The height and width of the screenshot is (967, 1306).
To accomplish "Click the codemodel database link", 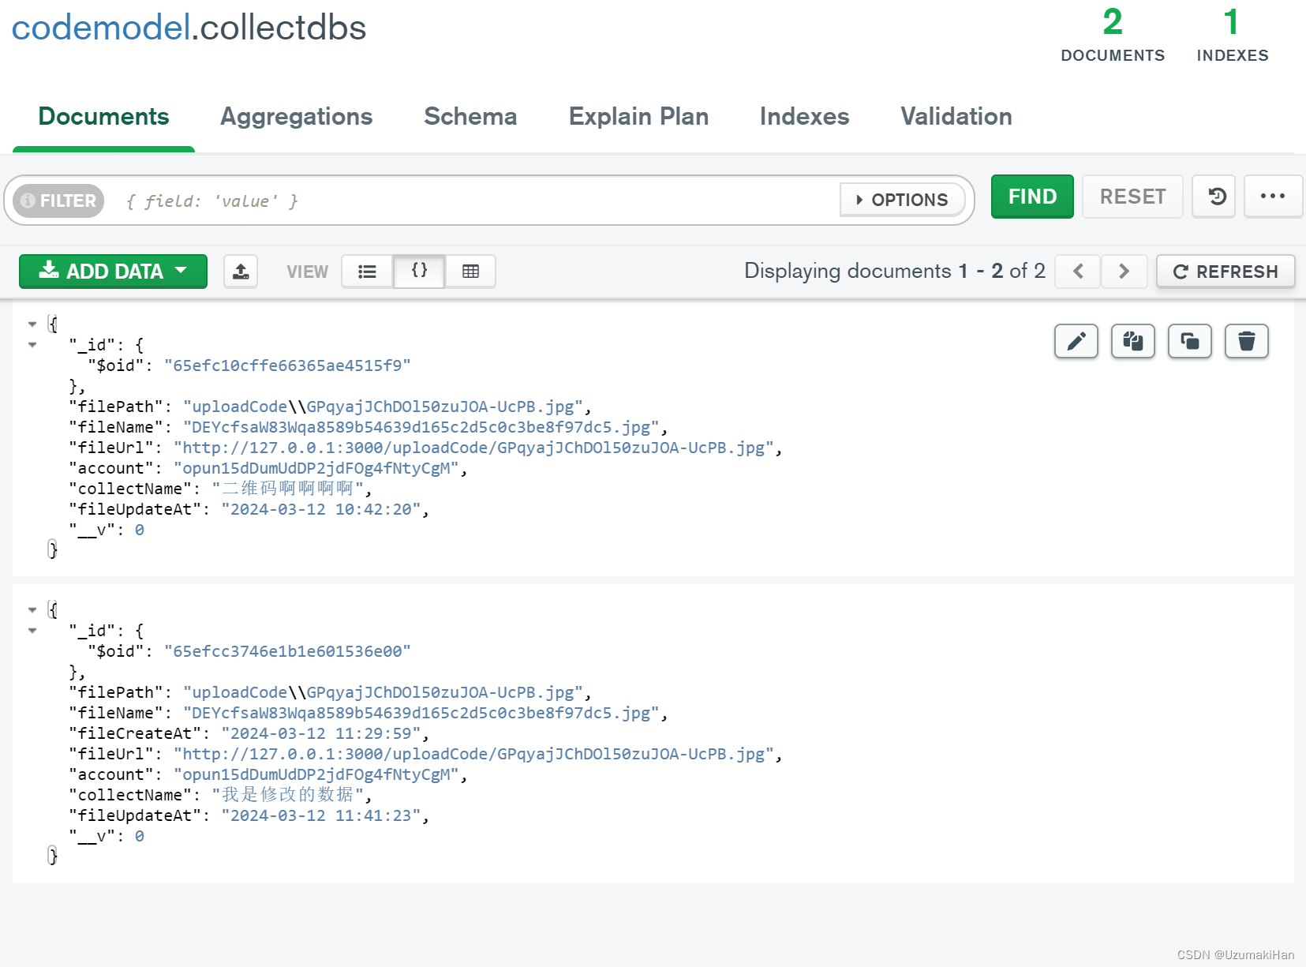I will [x=101, y=28].
